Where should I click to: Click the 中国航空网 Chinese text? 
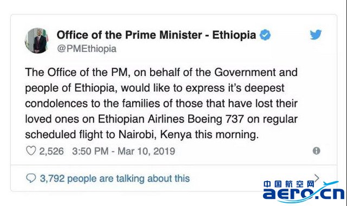click(288, 184)
